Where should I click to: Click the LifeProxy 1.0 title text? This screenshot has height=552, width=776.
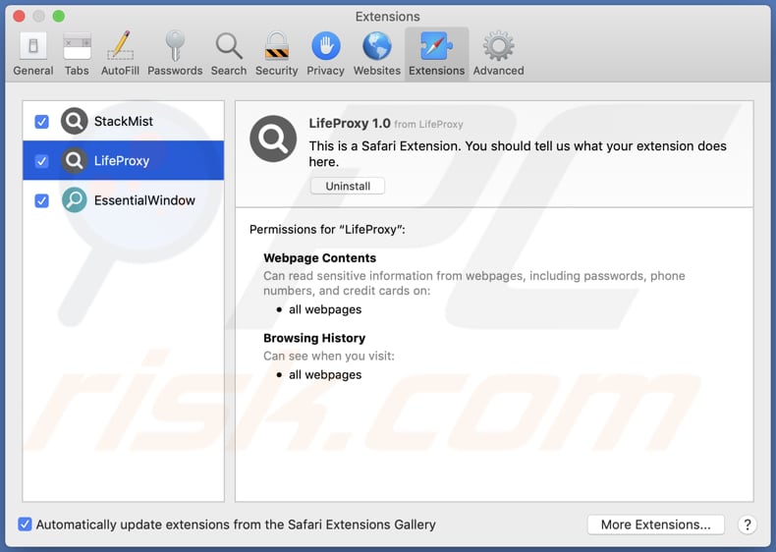click(350, 124)
